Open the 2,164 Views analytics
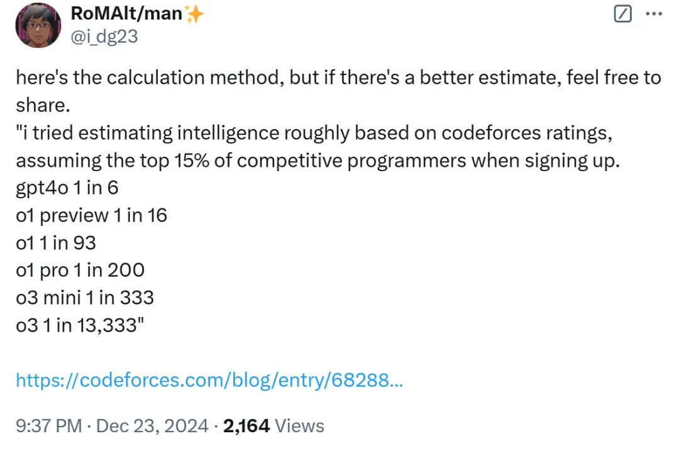This screenshot has height=453, width=679. (x=273, y=426)
